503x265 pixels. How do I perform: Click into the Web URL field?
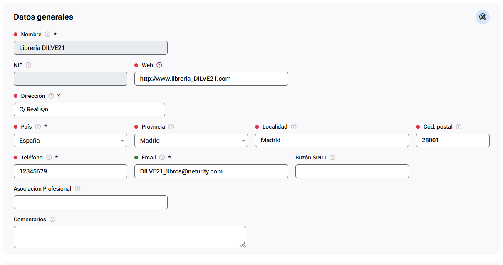(211, 79)
